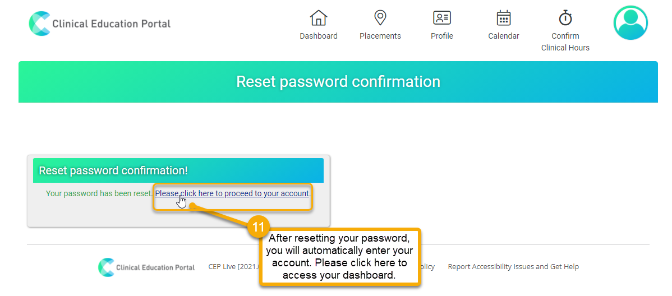Open the user avatar icon
The height and width of the screenshot is (296, 672).
tap(630, 22)
